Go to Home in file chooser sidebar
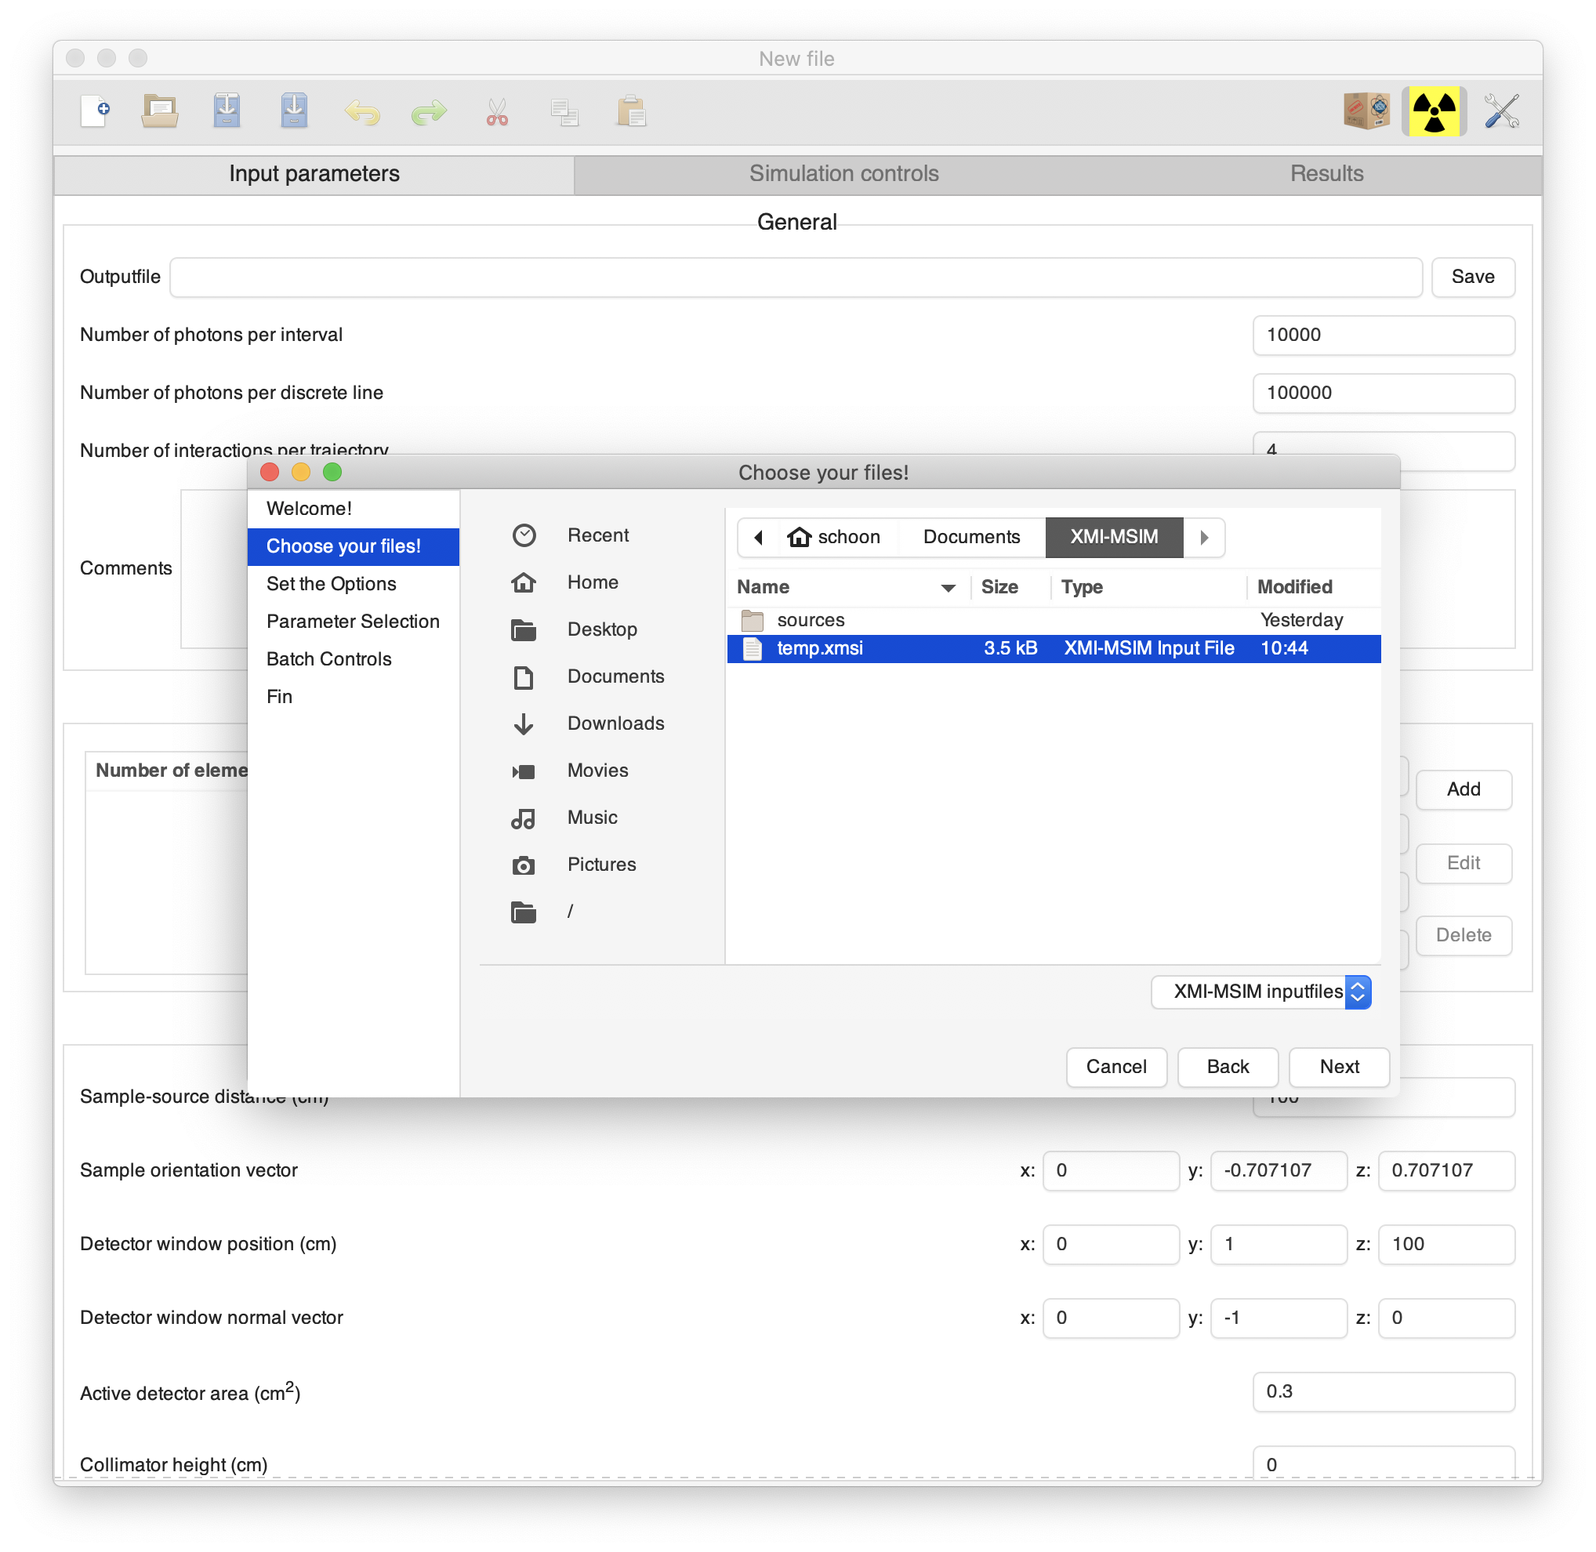 click(x=593, y=582)
